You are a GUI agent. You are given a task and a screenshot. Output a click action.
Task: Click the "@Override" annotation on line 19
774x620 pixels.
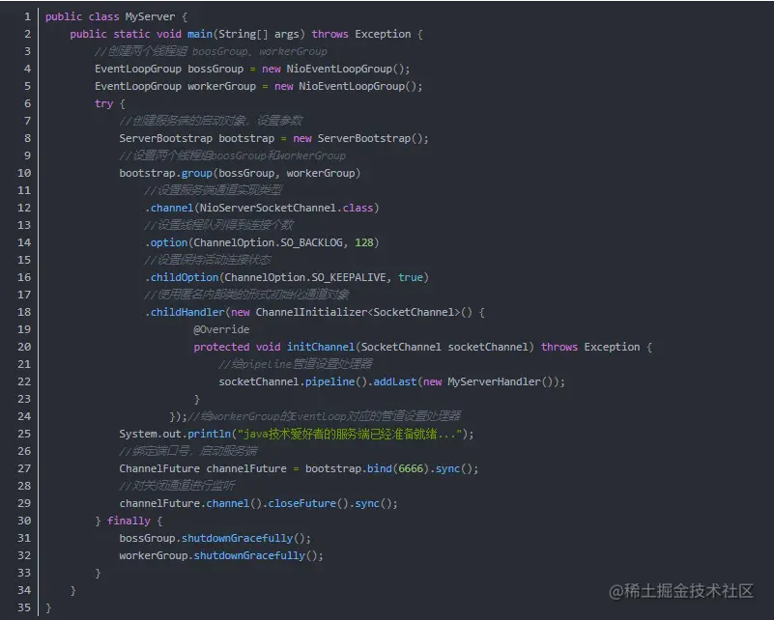221,329
